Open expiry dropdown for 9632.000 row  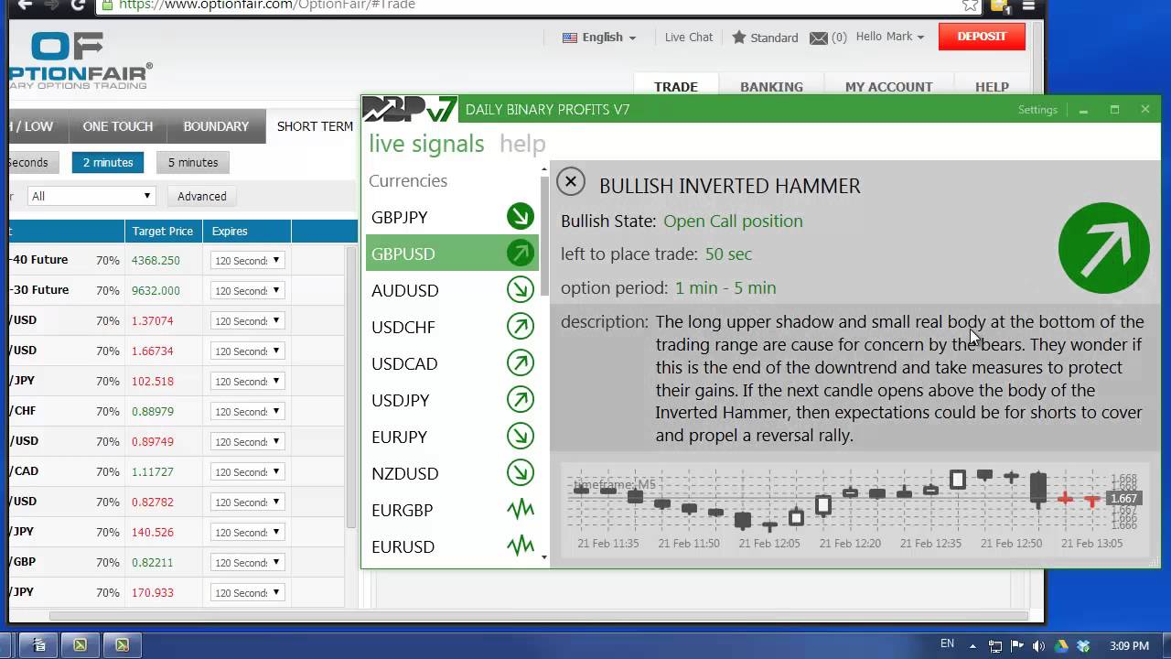pos(247,291)
